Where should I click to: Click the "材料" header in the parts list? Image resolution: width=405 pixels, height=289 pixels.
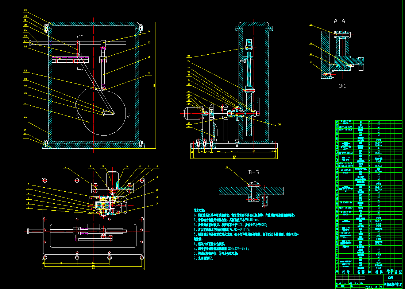[x=379, y=272]
